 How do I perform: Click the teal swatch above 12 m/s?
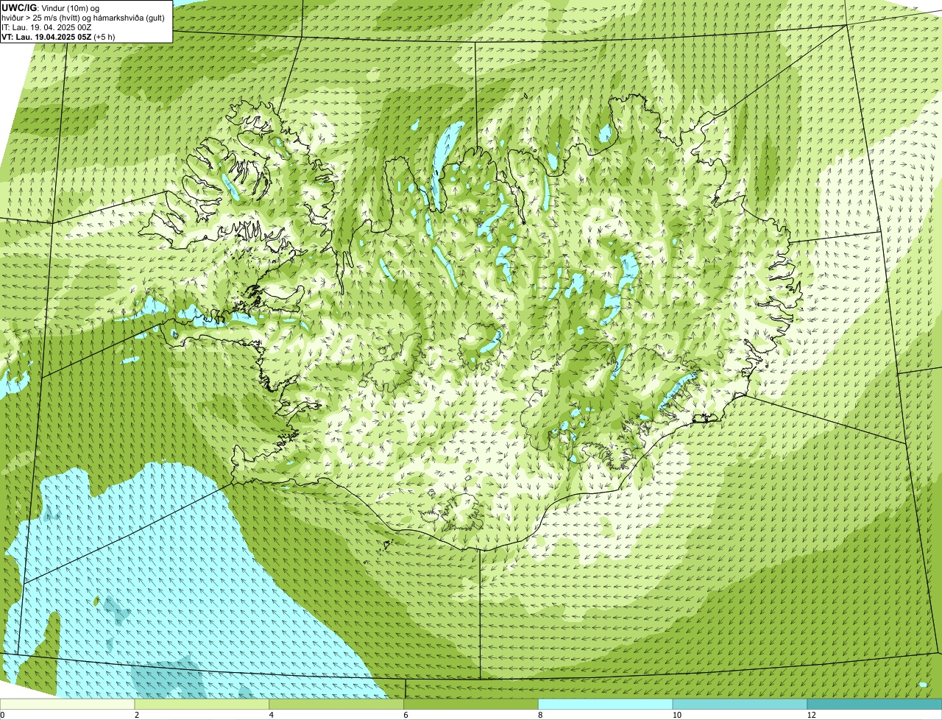click(875, 705)
